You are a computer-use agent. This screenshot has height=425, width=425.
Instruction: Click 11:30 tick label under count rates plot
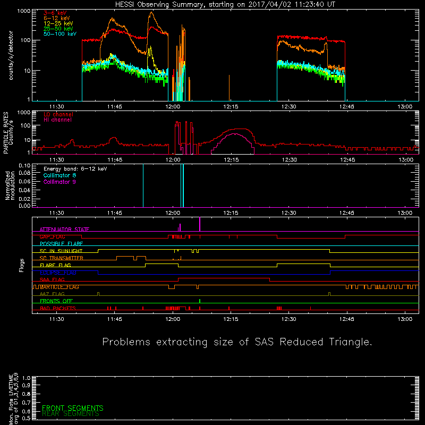point(56,107)
